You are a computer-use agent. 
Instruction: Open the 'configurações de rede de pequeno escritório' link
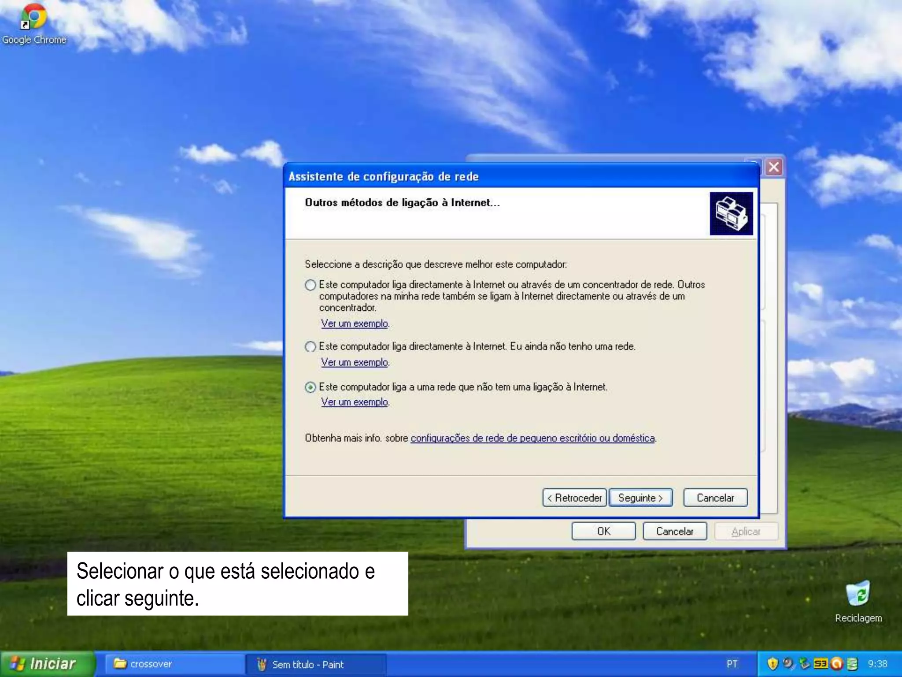pyautogui.click(x=532, y=438)
